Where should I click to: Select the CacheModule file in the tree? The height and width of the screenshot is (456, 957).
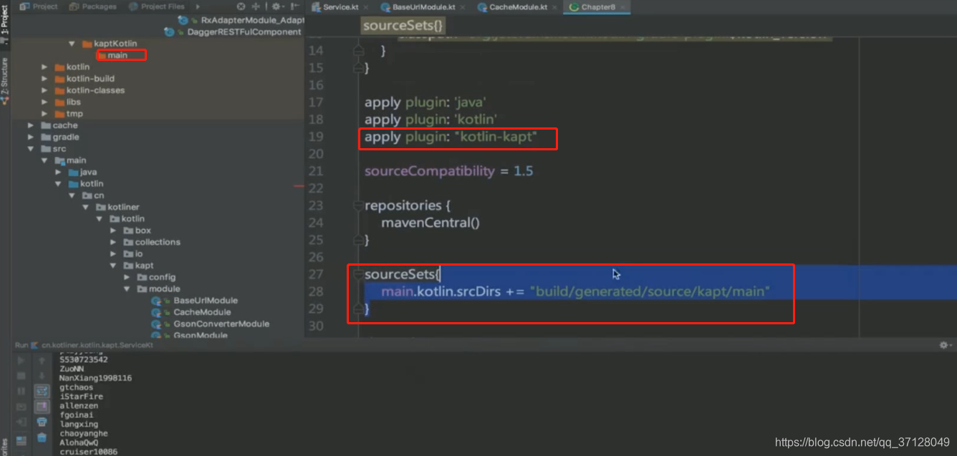201,312
